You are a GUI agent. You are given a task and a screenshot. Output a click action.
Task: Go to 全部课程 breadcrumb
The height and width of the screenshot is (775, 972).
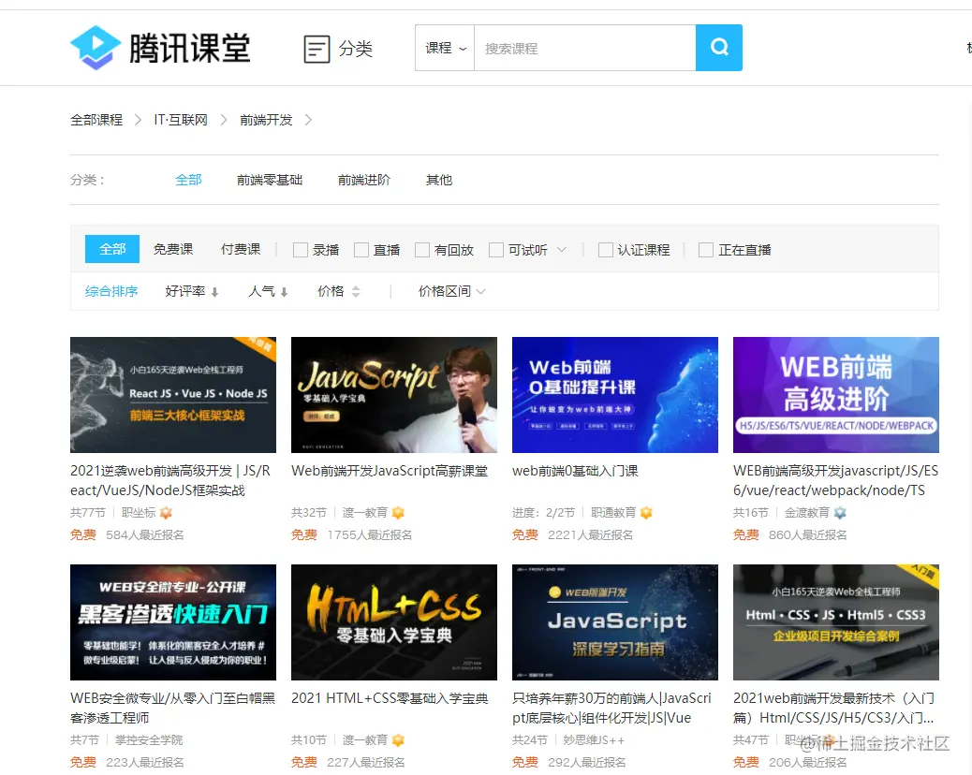click(96, 120)
